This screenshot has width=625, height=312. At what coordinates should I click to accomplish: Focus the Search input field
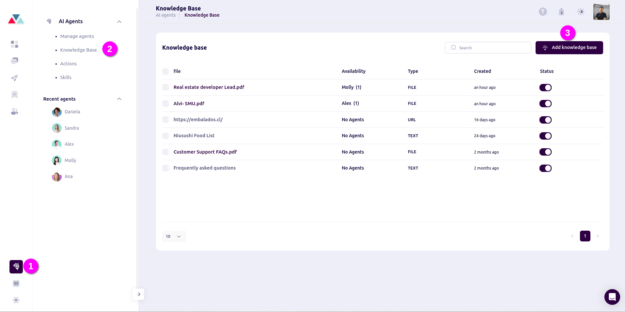pyautogui.click(x=488, y=48)
